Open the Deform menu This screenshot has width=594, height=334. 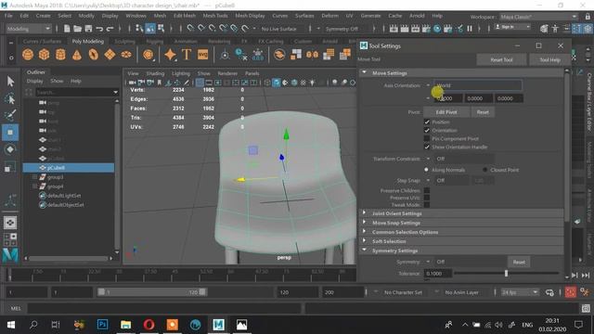point(330,16)
